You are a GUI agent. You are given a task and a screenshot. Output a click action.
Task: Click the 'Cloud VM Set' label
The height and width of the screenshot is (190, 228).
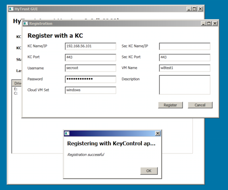point(38,90)
